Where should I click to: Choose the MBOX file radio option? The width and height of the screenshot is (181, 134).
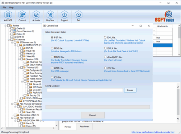coord(52,57)
